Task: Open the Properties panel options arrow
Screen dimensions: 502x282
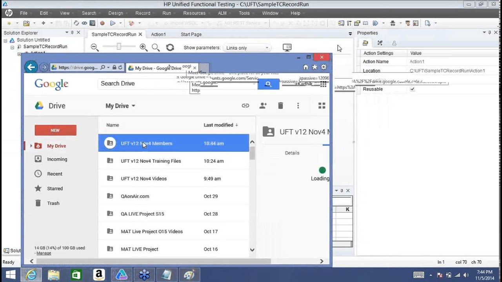Action: click(484, 33)
